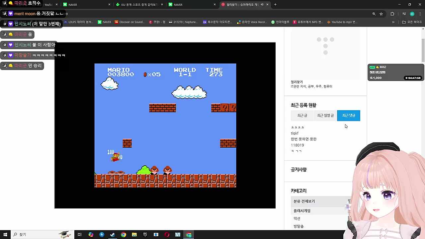This screenshot has width=425, height=239.
Task: Open the red Opera icon in taskbar
Action: 167,234
